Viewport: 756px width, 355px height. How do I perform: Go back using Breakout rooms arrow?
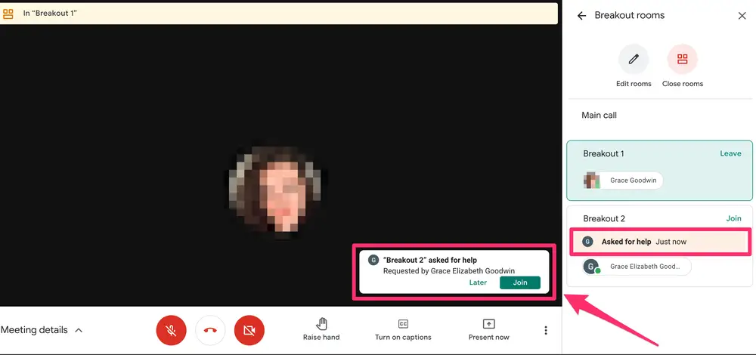pyautogui.click(x=581, y=16)
